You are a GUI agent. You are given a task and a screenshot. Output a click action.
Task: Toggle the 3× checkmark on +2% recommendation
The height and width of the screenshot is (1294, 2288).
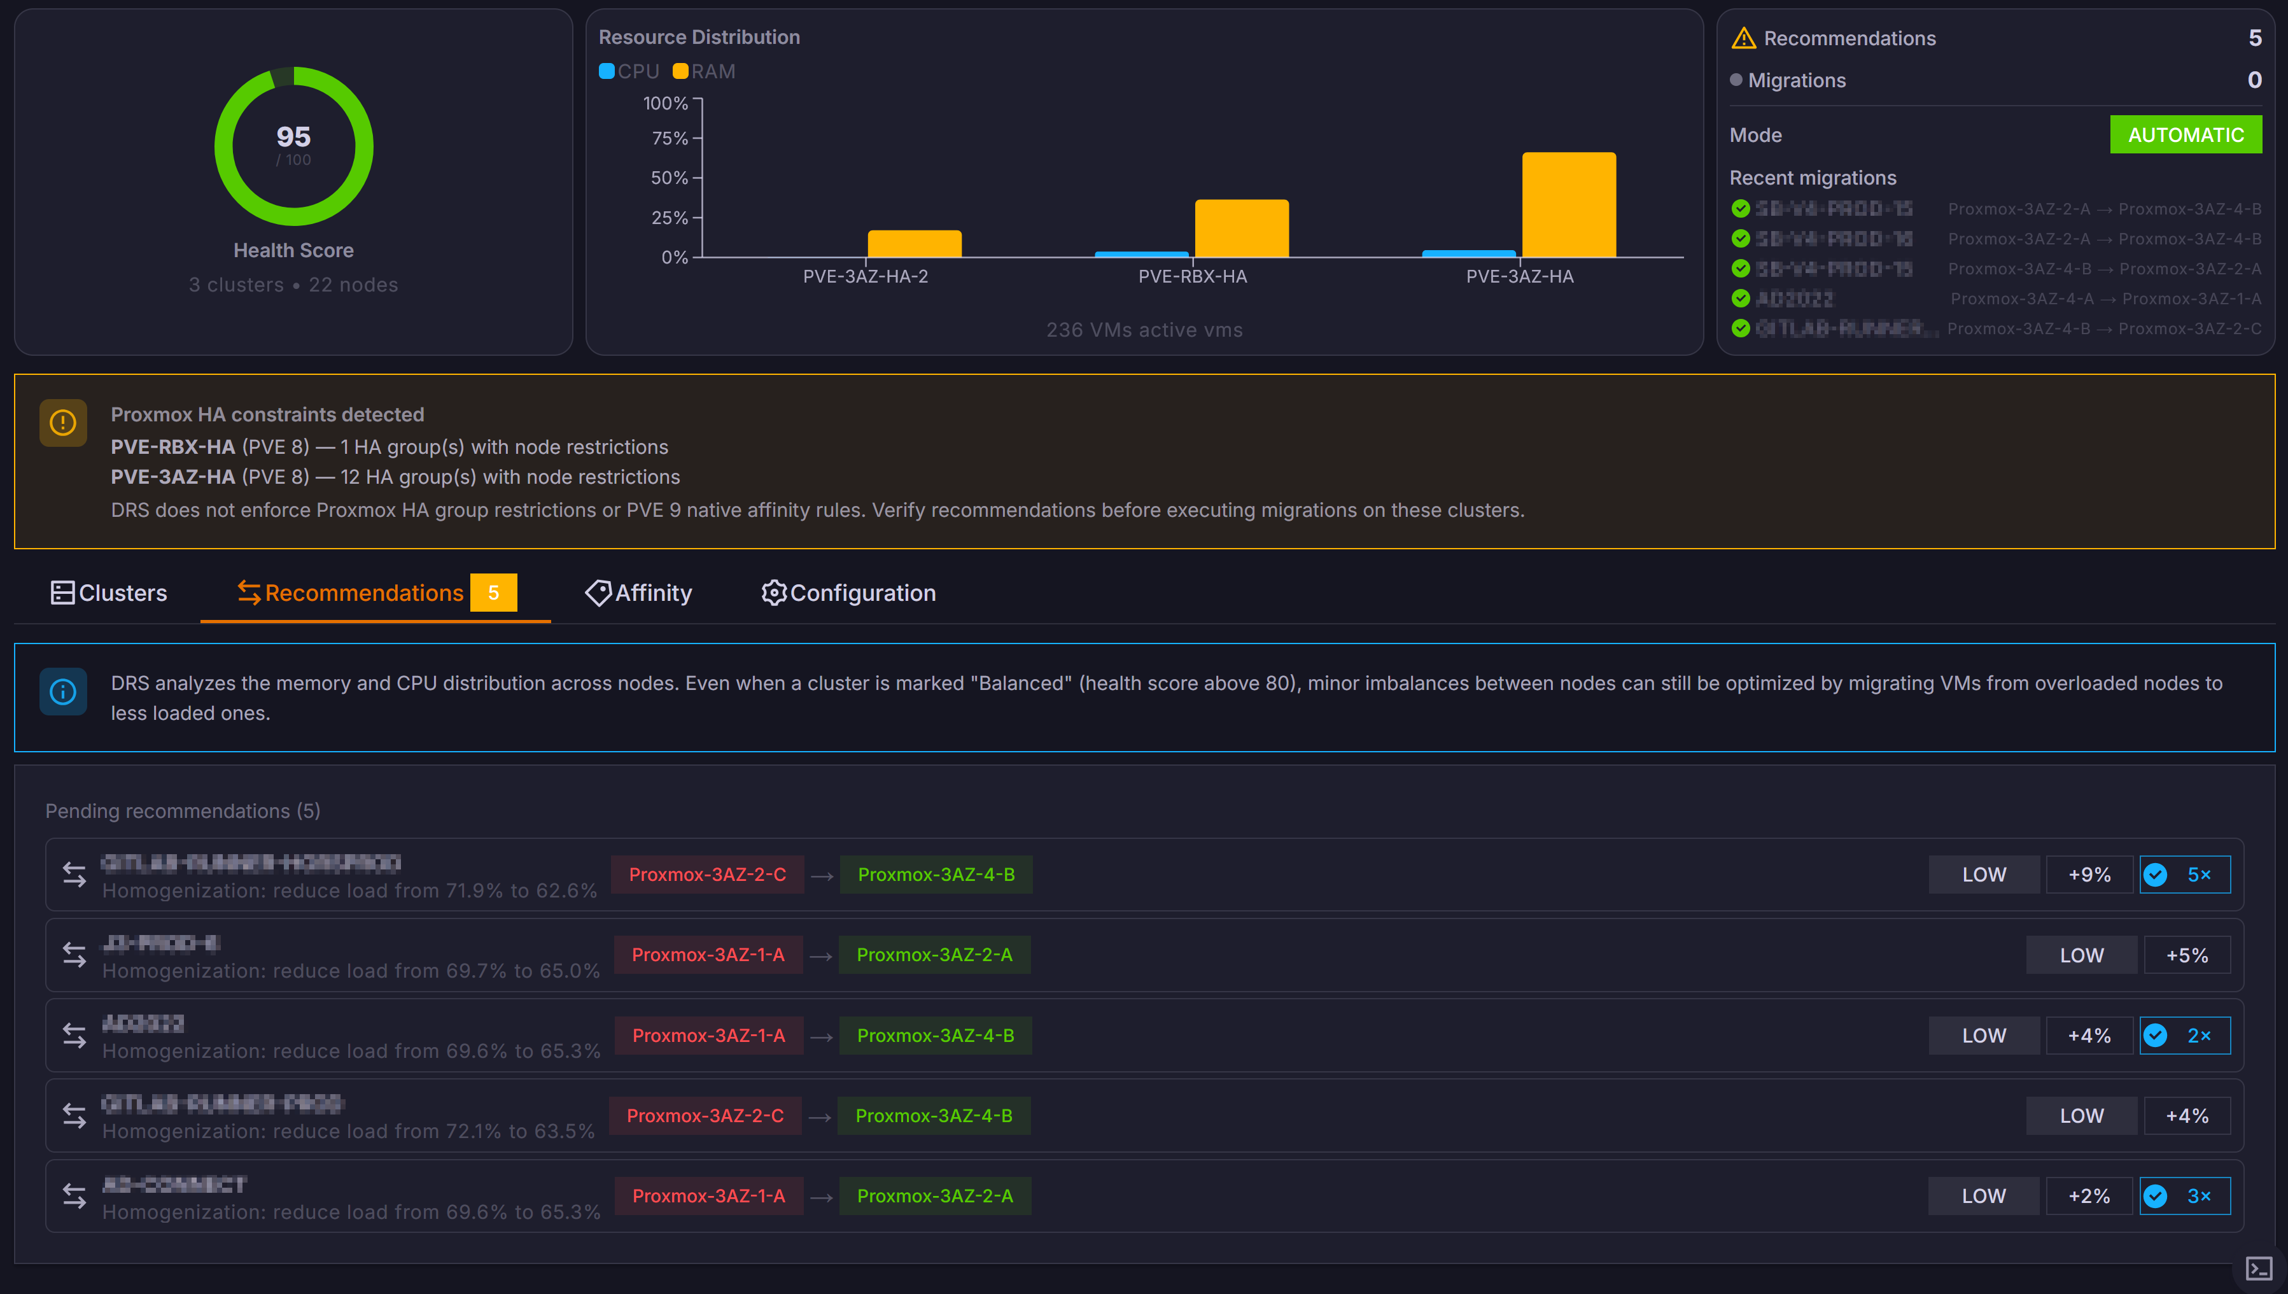pos(2156,1196)
